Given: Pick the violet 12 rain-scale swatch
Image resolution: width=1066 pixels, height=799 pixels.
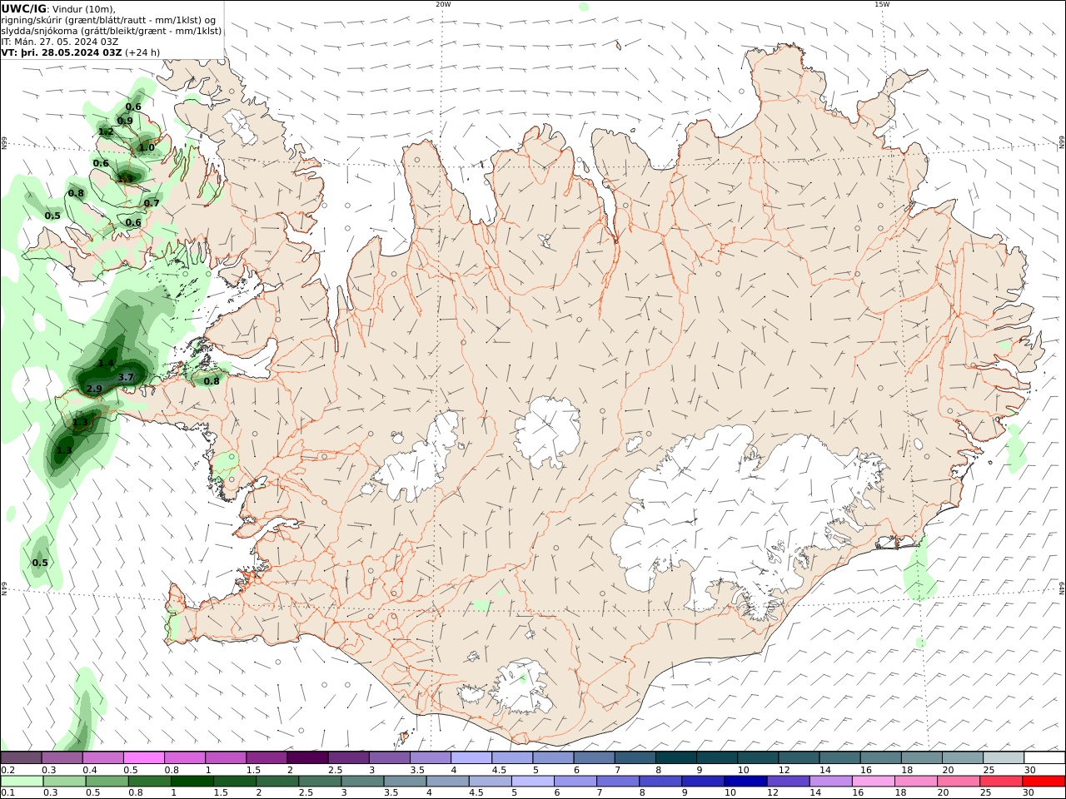Looking at the screenshot, I should click(x=787, y=782).
